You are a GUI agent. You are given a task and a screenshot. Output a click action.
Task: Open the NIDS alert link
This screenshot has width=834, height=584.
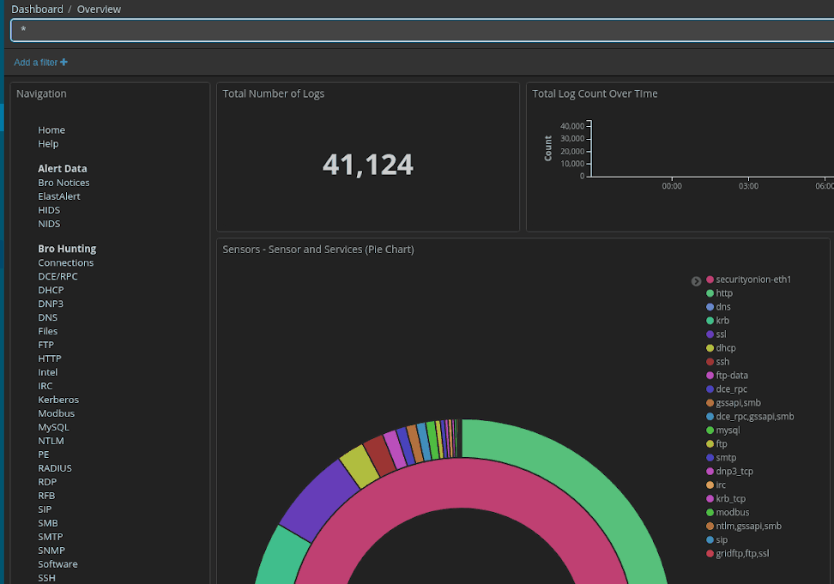[49, 224]
